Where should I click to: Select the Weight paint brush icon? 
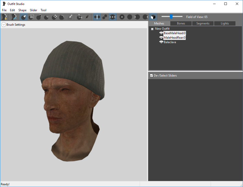coord(70,17)
